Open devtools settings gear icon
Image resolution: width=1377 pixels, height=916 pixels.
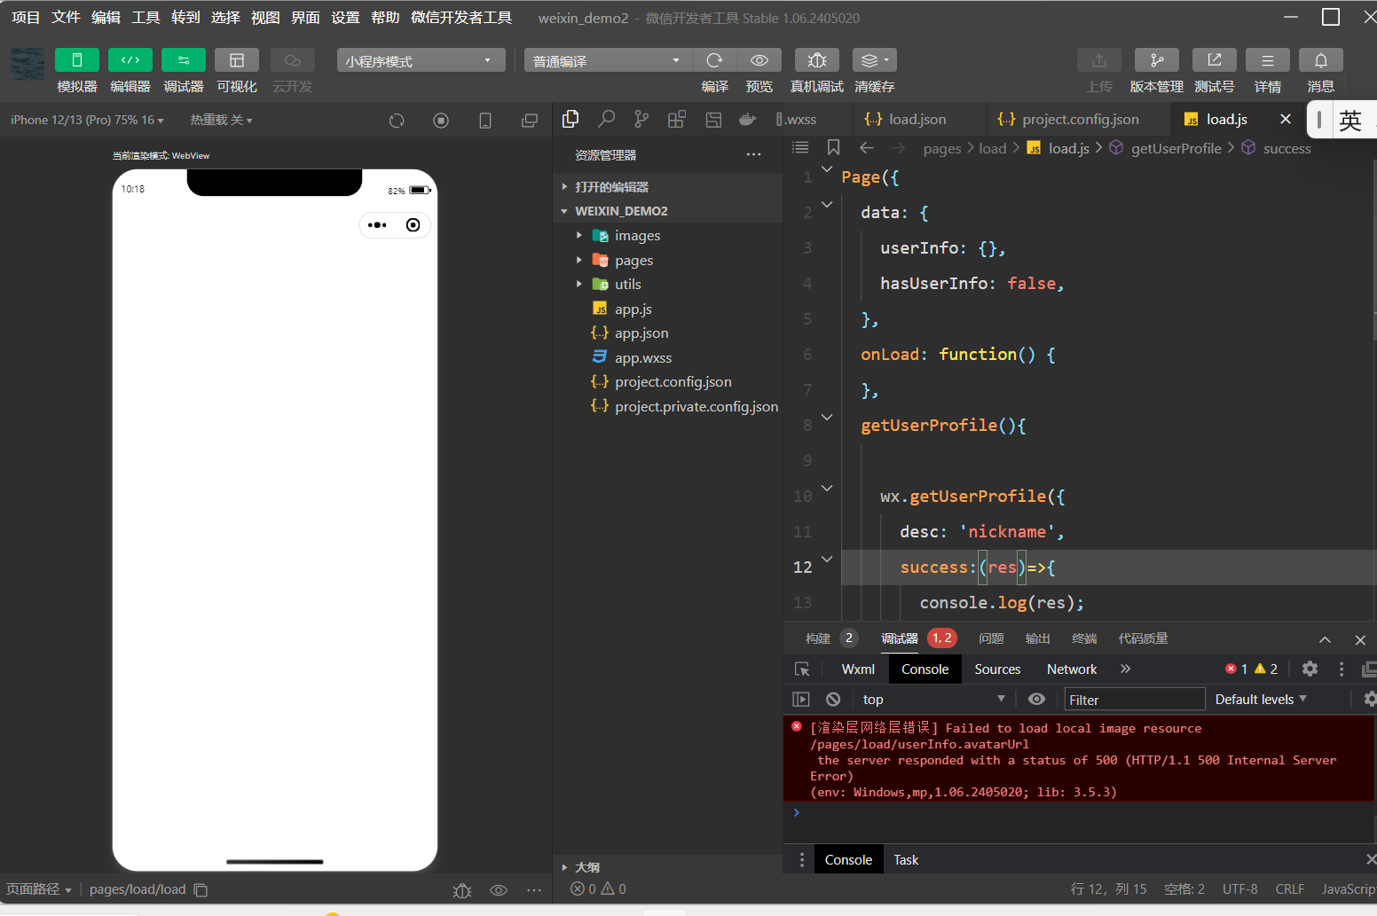[1310, 669]
